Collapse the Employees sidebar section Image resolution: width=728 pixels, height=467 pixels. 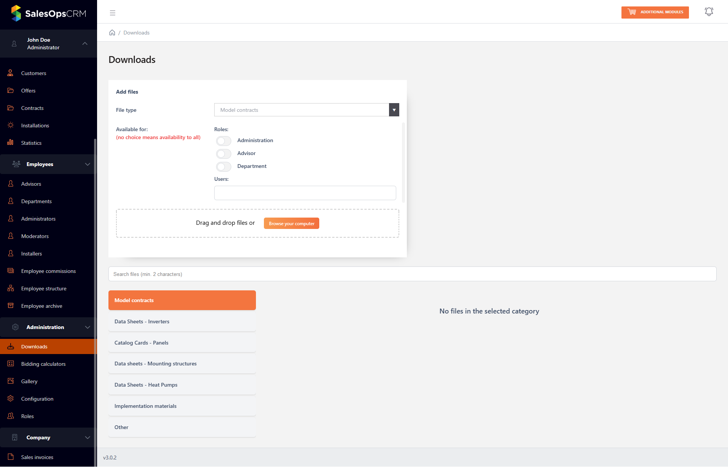[88, 164]
